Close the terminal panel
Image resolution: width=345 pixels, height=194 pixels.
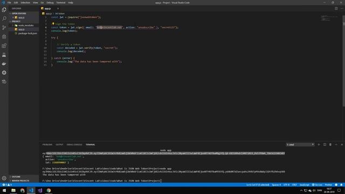point(342,144)
